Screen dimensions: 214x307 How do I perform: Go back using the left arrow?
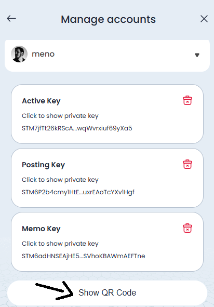11,19
